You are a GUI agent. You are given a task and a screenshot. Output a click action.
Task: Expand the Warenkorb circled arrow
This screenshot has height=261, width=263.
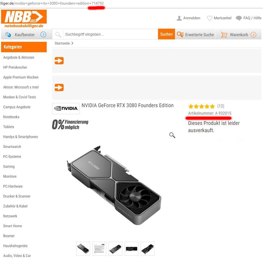click(253, 35)
